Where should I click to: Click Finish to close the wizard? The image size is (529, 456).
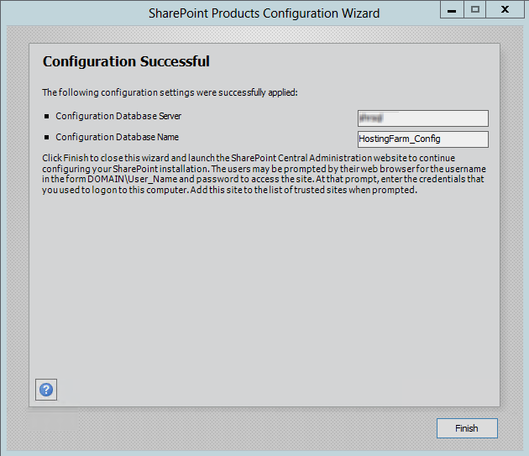coord(467,428)
